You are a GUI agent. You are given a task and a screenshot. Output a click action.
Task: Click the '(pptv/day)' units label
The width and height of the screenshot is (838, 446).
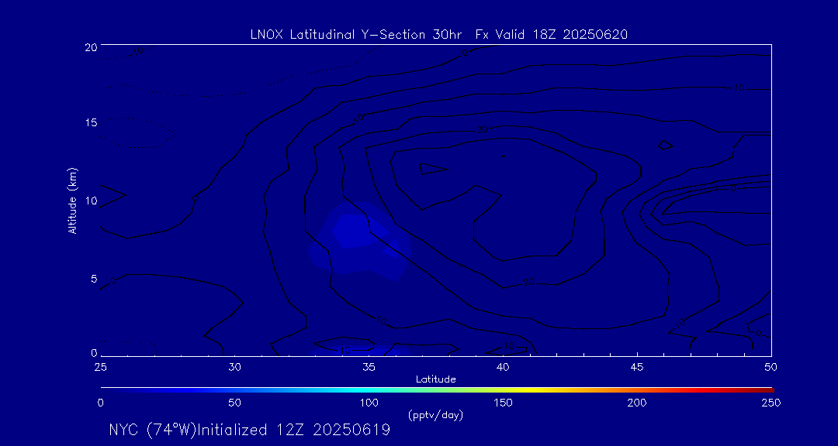tap(435, 415)
